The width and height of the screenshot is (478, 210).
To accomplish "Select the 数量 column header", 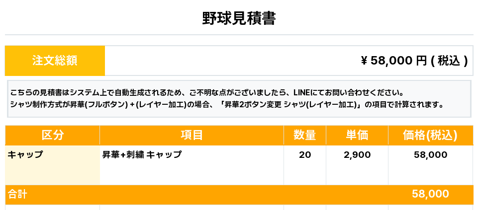I will [304, 135].
